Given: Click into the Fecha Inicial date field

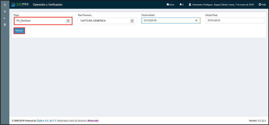Looking at the screenshot, I should click(x=167, y=20).
